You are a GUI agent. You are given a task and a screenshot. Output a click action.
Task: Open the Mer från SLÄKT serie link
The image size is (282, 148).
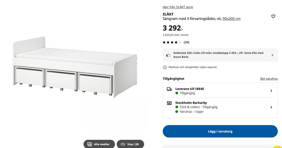pos(178,7)
